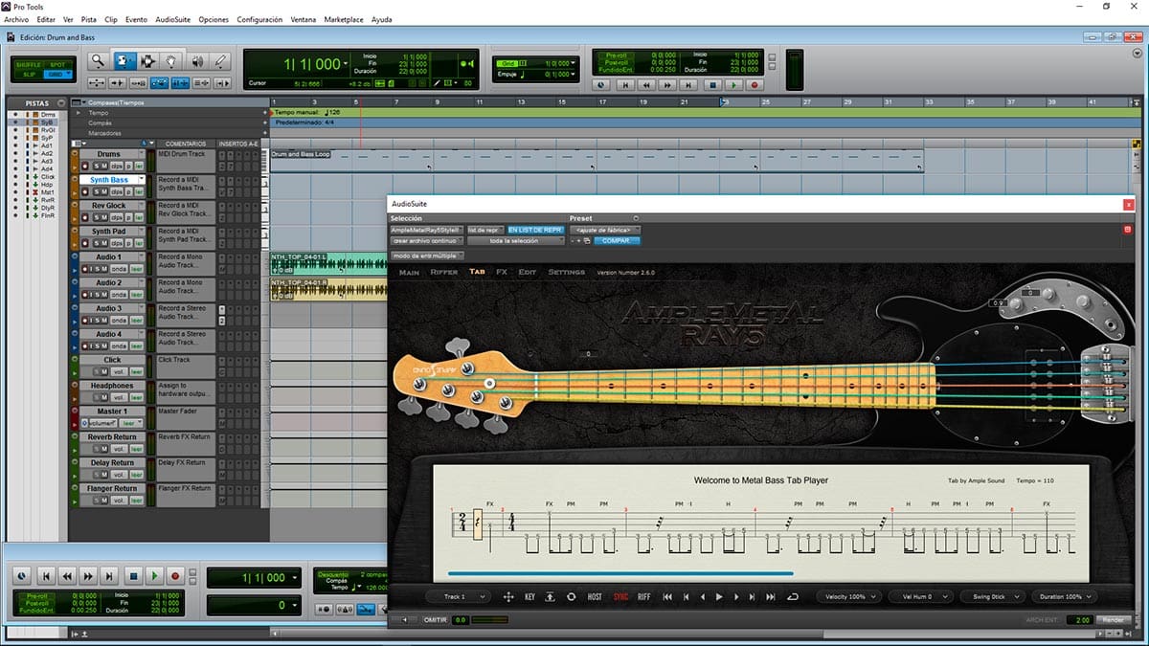This screenshot has width=1149, height=646.
Task: Skip to the tab beginning in Tab player
Action: [x=667, y=597]
